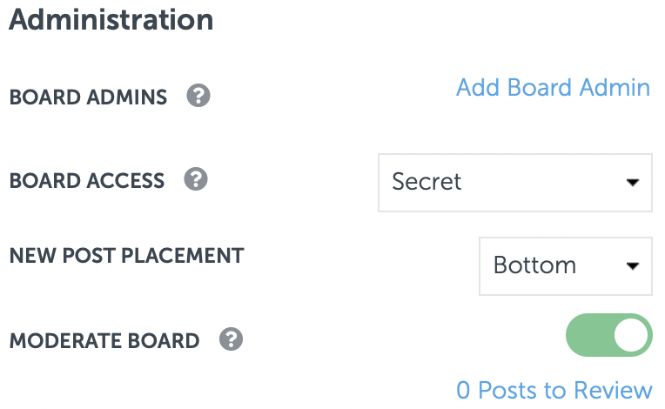Click the BOARD ACCESS label text
Viewport: 665px width, 409px height.
[86, 181]
